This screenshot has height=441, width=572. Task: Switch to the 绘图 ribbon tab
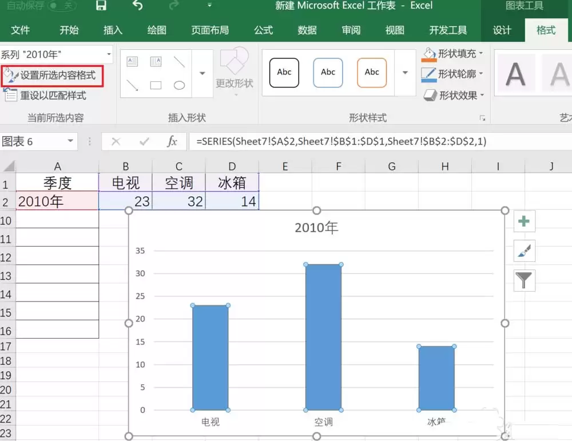pos(157,30)
